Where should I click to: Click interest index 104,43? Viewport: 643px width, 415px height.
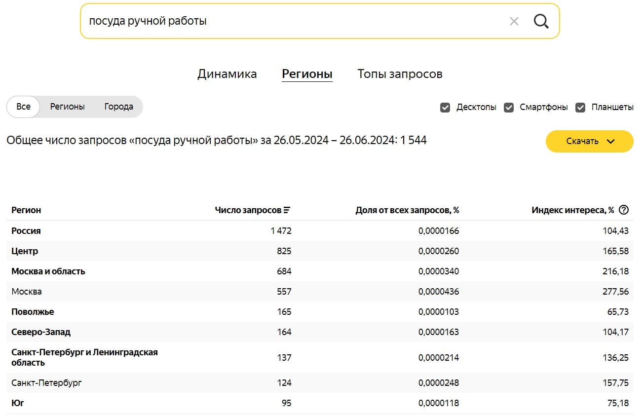coord(616,231)
